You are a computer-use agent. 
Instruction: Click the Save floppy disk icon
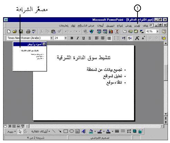[x=21, y=31]
